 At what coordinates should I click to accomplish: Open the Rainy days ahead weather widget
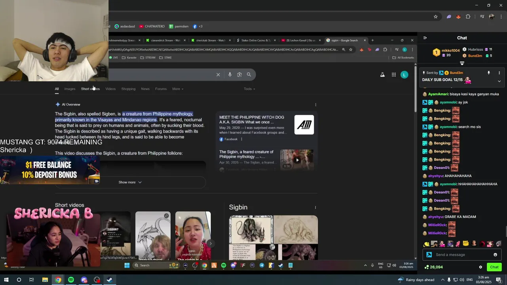point(416,280)
